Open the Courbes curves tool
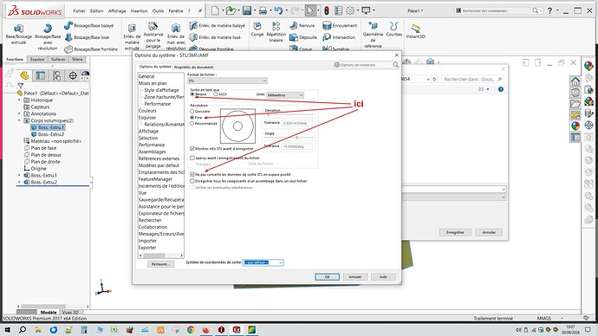Screen dimensions: 598x336 (394, 29)
